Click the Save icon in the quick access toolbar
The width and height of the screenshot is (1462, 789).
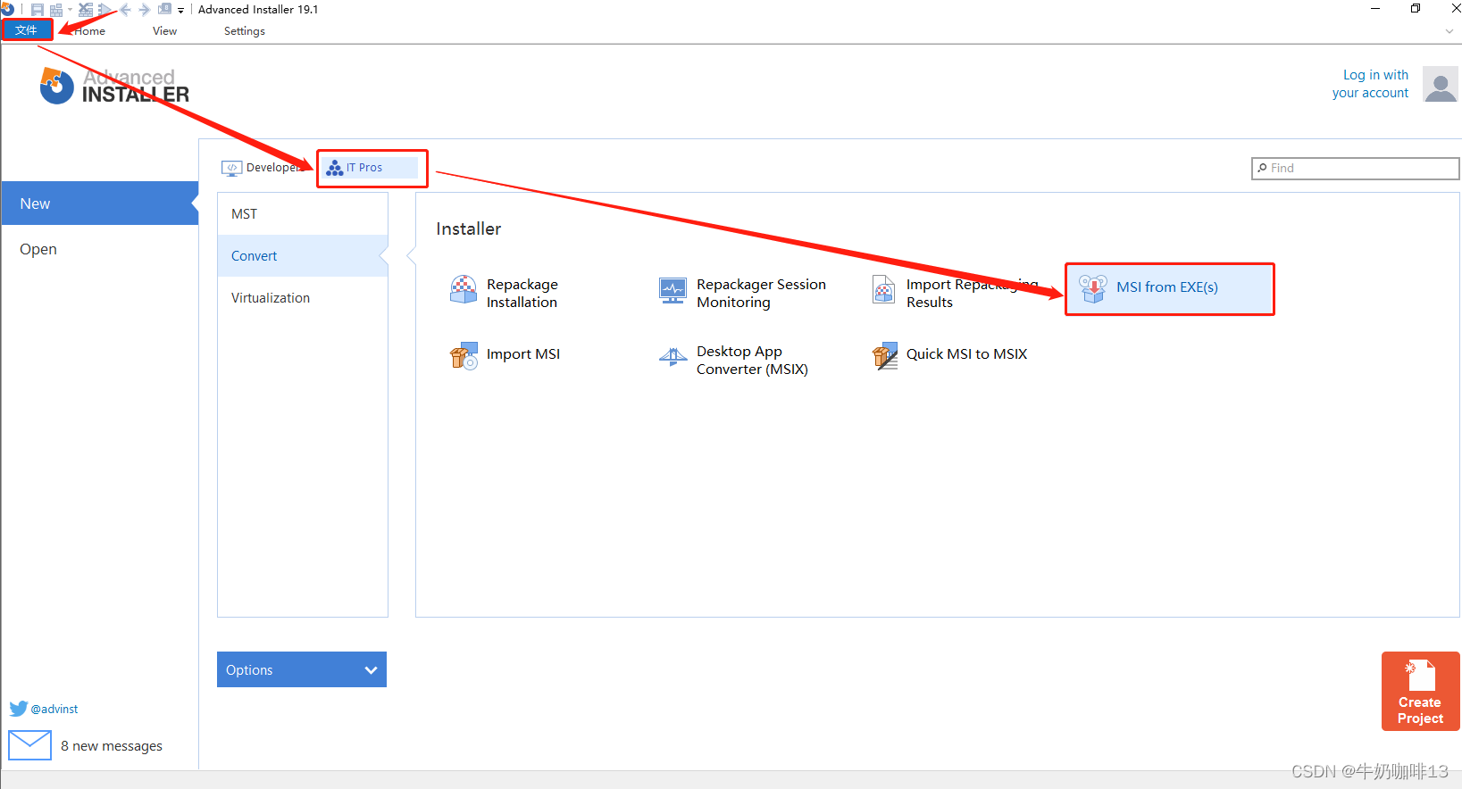(x=38, y=10)
